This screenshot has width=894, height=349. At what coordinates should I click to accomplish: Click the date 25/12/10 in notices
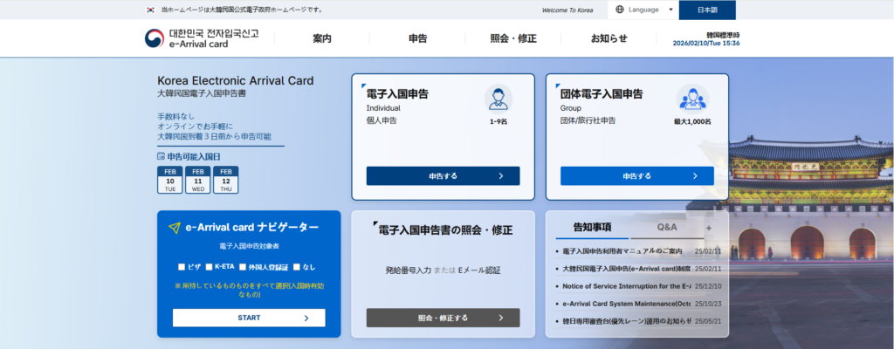click(x=708, y=286)
